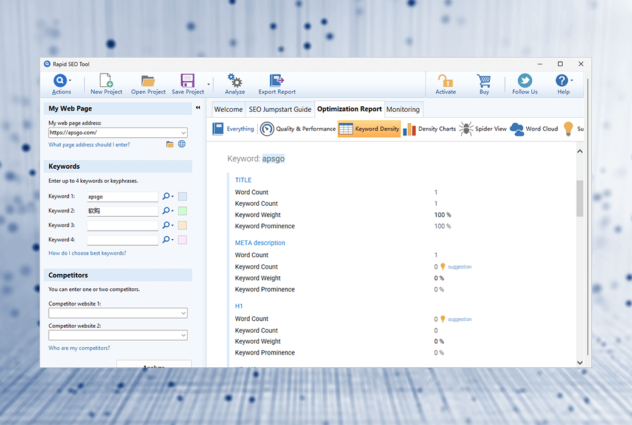Open Keyword 2 search magnifier dropdown

click(168, 211)
